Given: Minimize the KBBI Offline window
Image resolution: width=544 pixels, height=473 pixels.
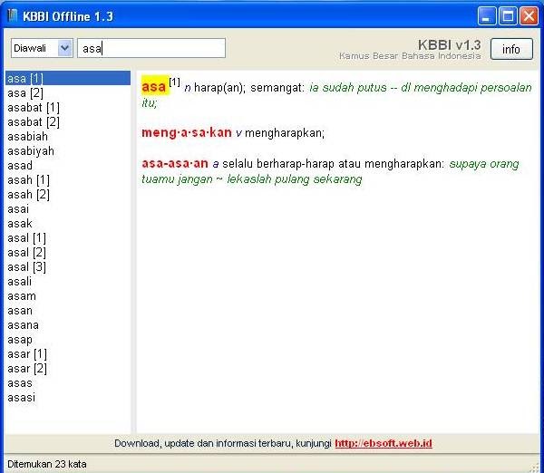Looking at the screenshot, I should coord(486,16).
